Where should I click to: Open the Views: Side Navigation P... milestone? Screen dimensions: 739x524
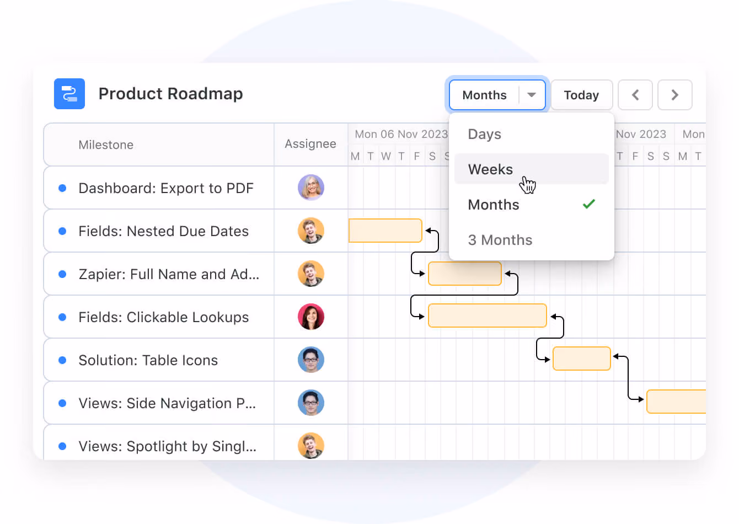167,403
